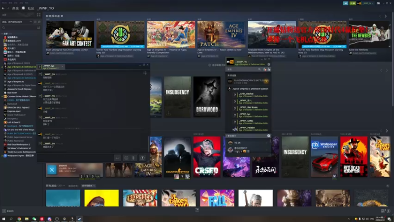Send the chat message with enter button
394x222 pixels.
click(x=117, y=158)
